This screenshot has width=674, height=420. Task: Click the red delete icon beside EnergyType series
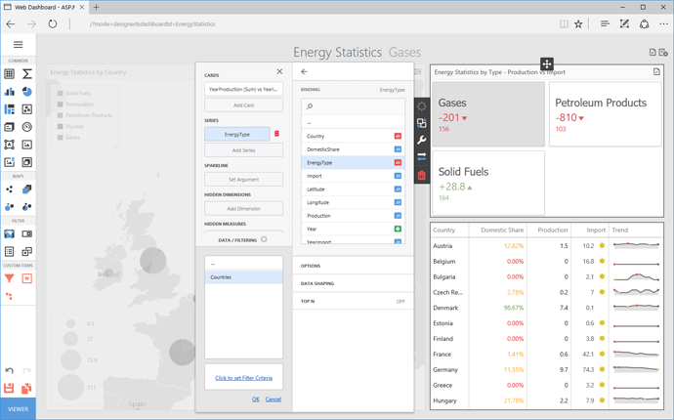pyautogui.click(x=276, y=135)
